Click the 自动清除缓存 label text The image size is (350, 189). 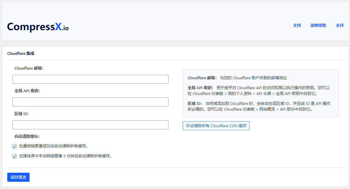28,137
